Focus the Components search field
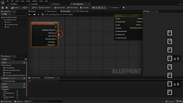183x103 pixels. coord(18,14)
